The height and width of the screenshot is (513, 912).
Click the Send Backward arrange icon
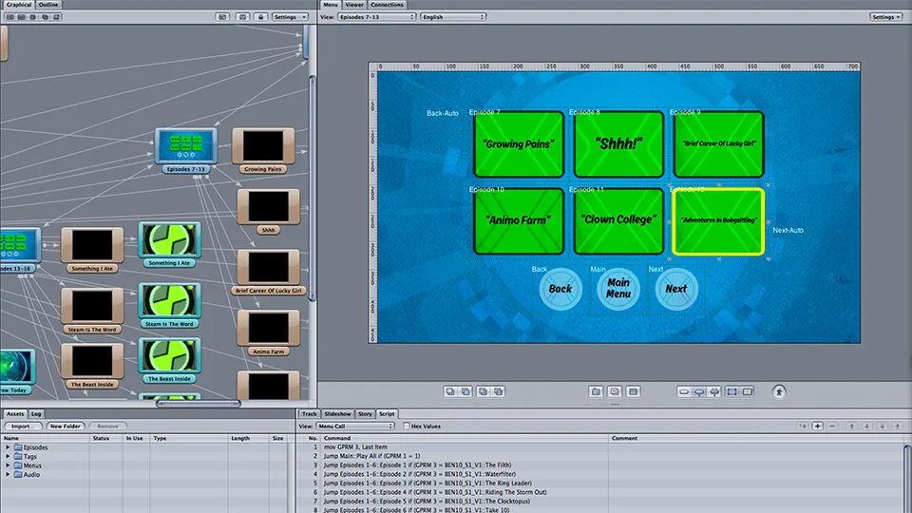tap(483, 391)
